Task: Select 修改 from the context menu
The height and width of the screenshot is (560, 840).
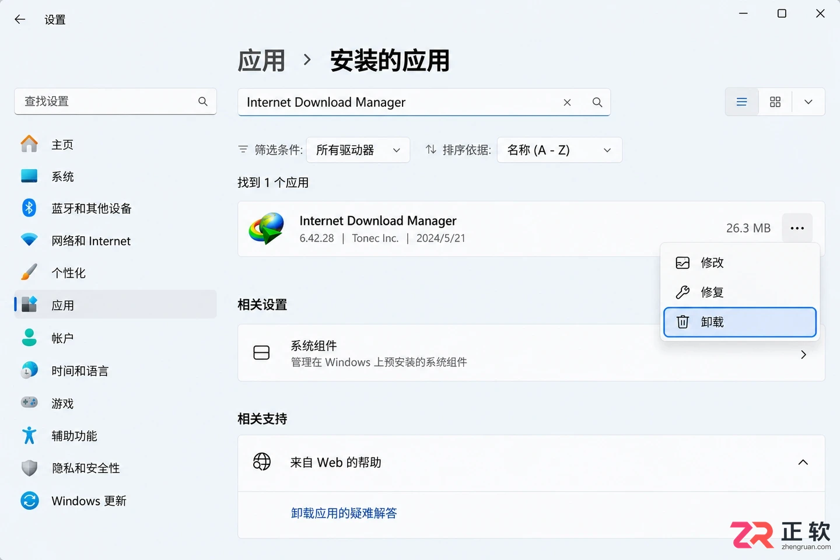Action: pos(740,262)
